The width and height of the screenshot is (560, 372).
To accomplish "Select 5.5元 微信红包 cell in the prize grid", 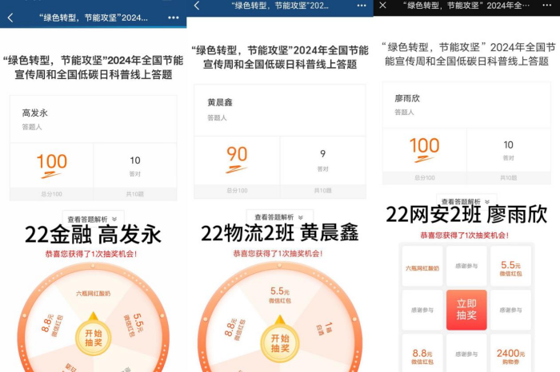I will coord(510,267).
